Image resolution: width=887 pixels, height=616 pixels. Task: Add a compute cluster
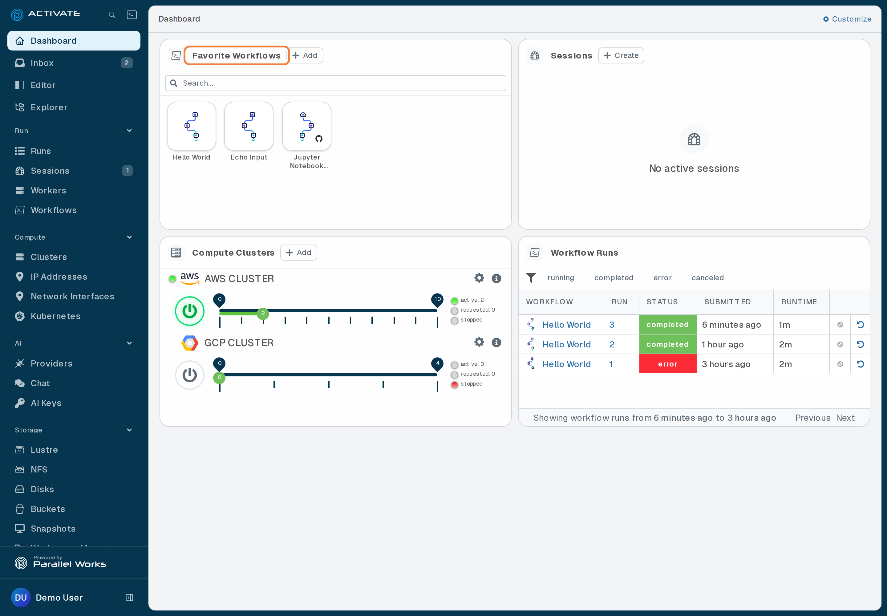tap(299, 253)
